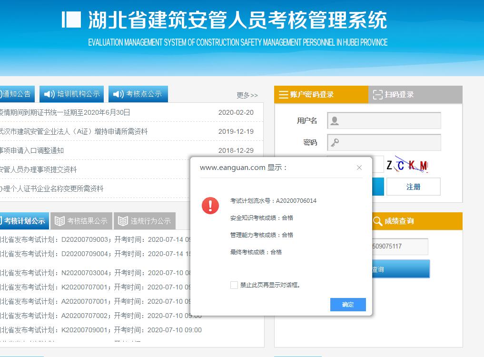
Task: Open the 违规行为公示 tab
Action: point(145,221)
